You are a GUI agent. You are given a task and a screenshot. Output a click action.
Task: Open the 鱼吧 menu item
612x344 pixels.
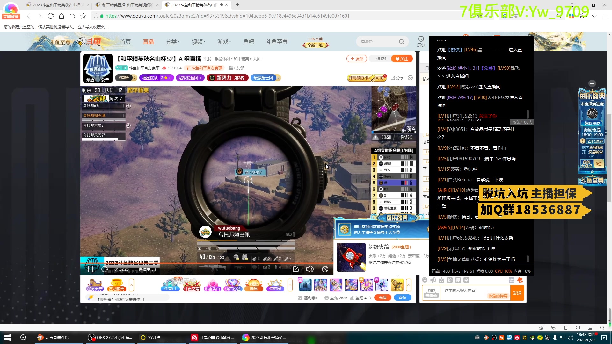249,42
